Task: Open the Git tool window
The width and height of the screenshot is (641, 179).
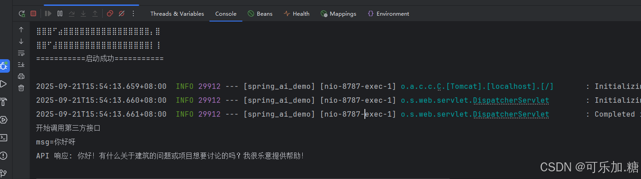Action: pos(4,173)
